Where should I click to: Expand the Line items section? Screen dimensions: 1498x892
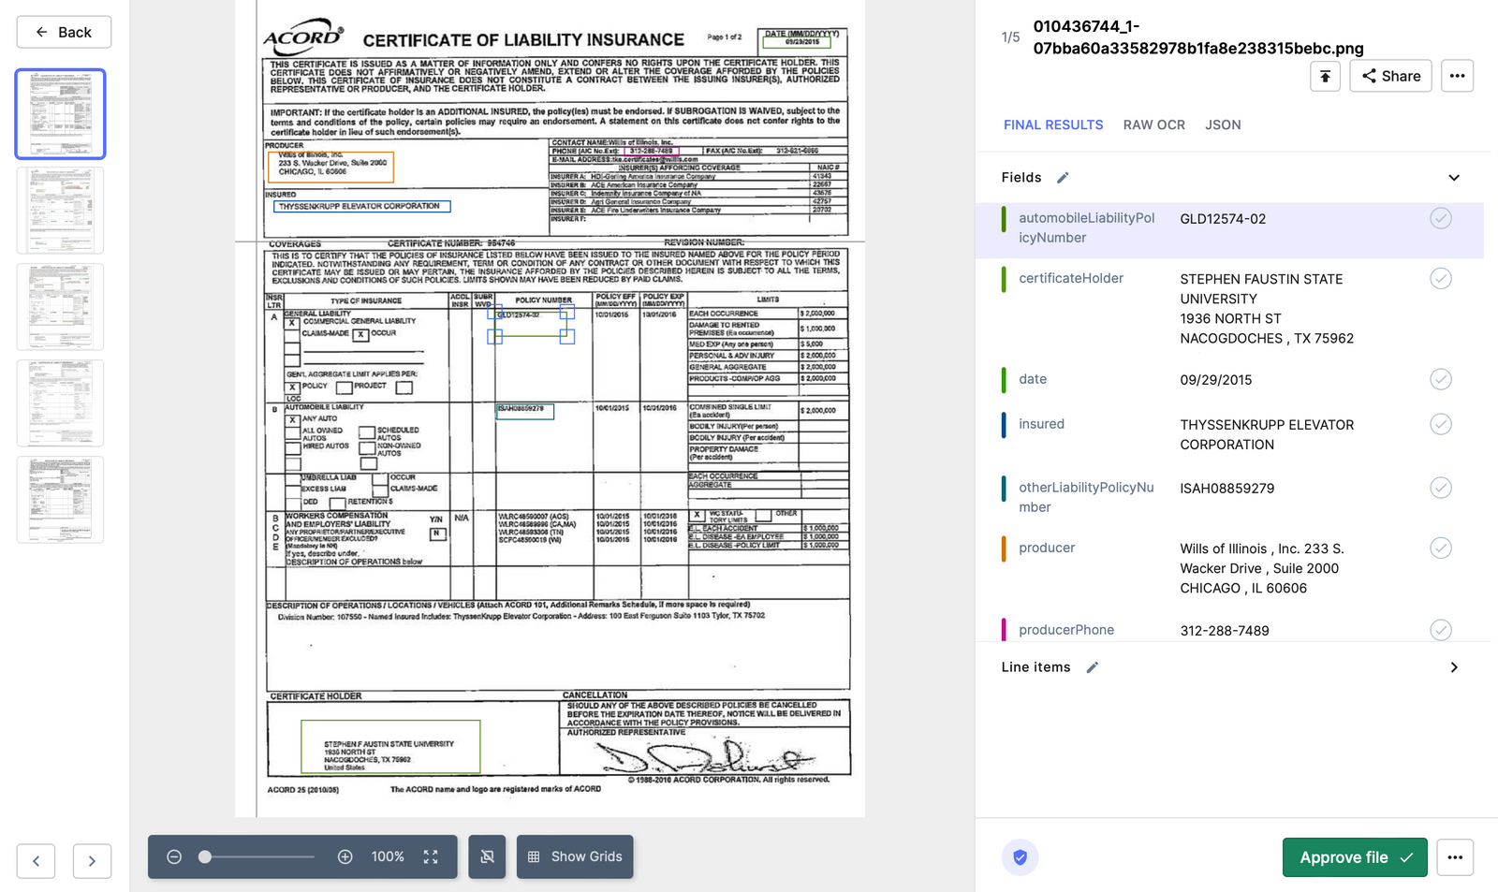1453,667
